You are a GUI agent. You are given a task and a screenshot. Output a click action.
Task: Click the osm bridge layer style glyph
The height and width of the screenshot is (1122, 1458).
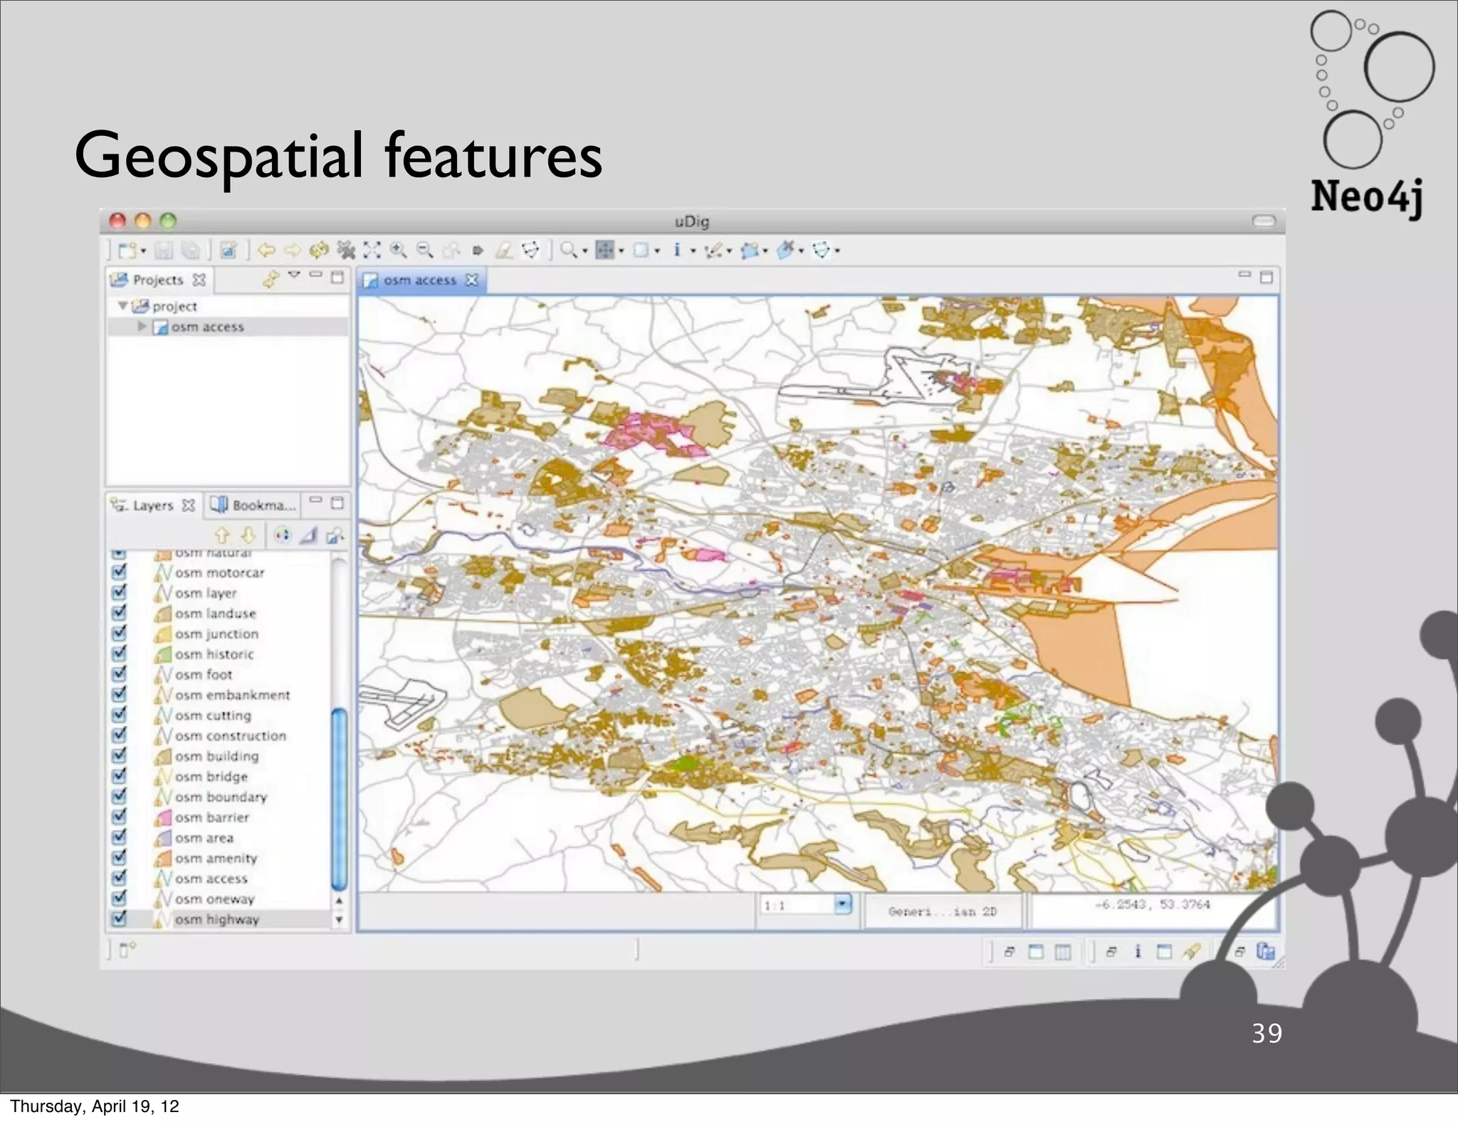tap(164, 776)
